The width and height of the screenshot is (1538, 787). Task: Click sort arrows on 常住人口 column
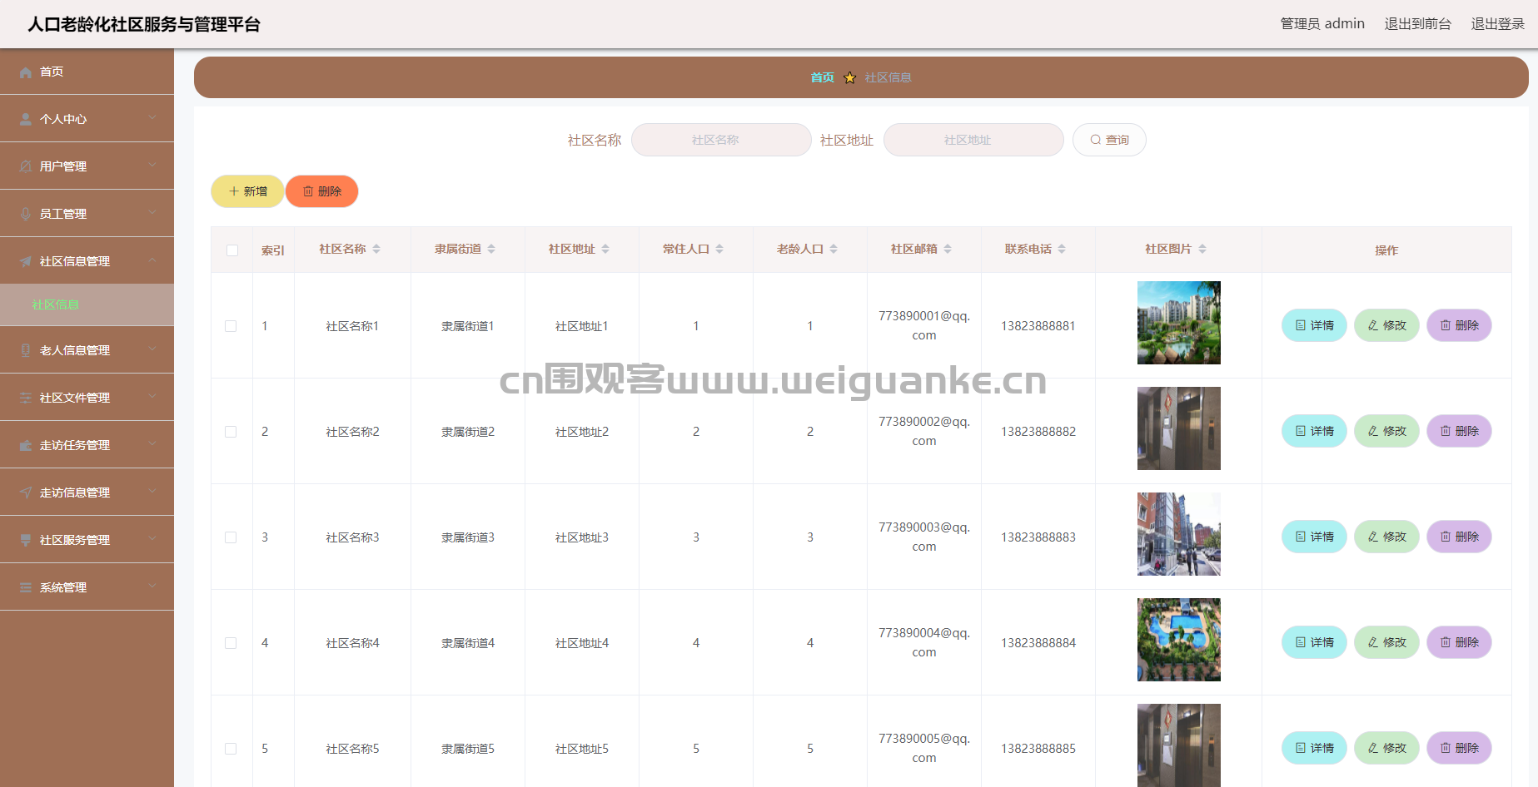coord(719,250)
